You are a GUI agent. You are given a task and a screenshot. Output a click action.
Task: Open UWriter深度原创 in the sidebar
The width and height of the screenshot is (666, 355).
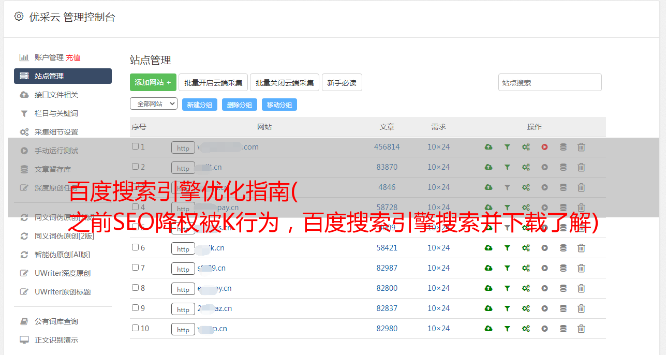63,273
